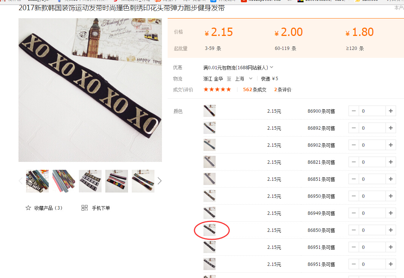
Task: Add one to the 86850 row quantity
Action: [391, 230]
